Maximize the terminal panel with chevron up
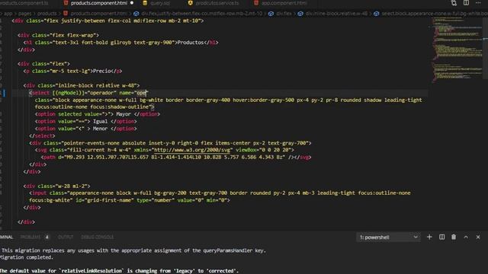This screenshot has height=274, width=488. click(466, 237)
